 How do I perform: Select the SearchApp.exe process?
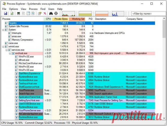coord(78,94)
